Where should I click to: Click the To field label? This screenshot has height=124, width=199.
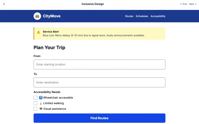(x=35, y=74)
